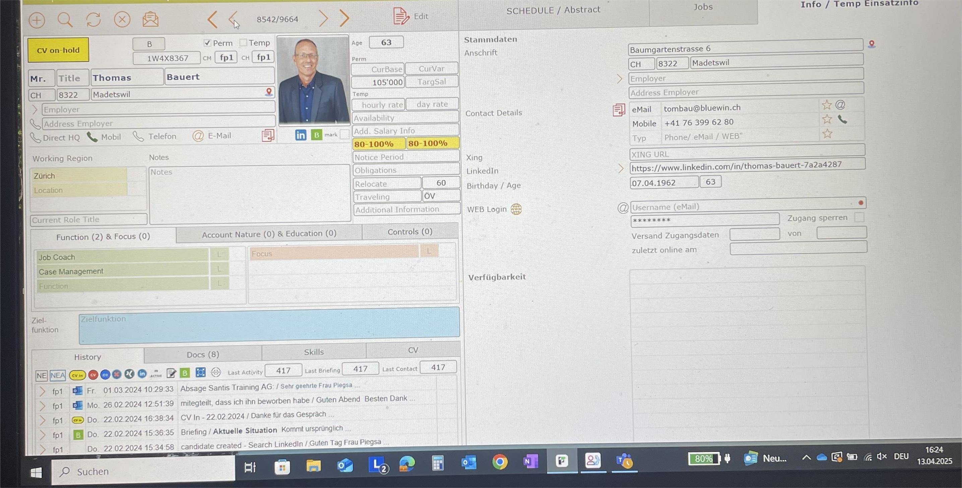962x488 pixels.
Task: Switch to the Docs (8) tab
Action: (203, 354)
